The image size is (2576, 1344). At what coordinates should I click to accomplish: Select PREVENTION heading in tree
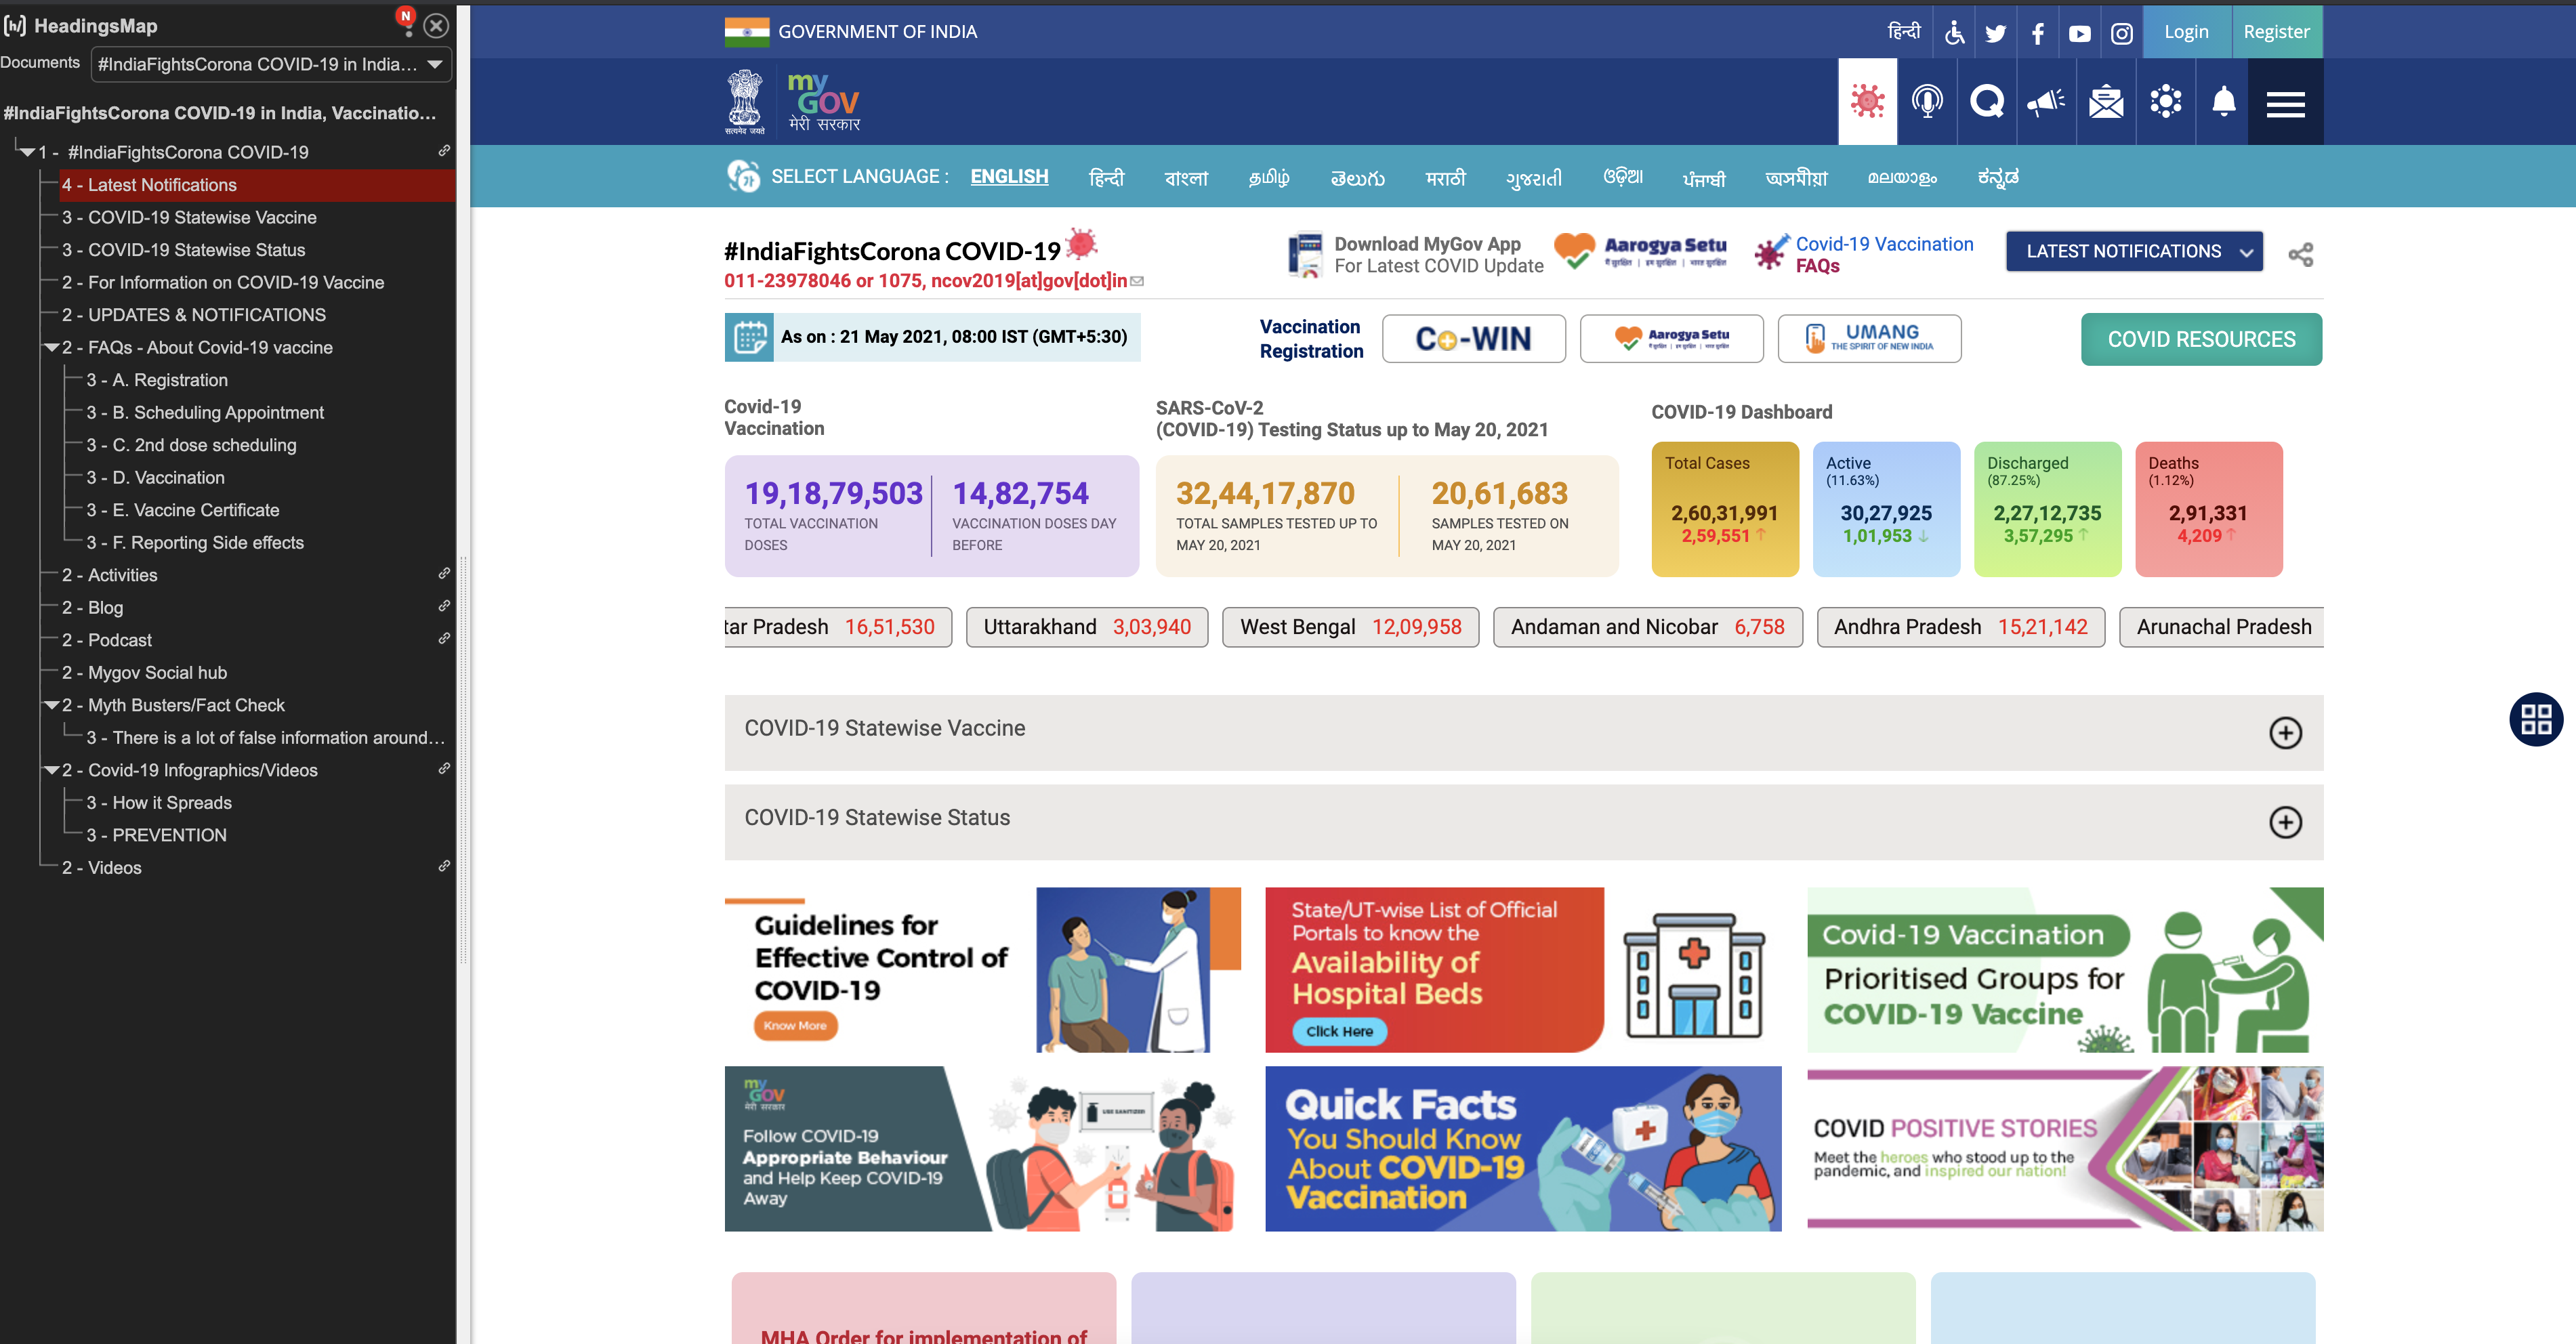click(156, 835)
